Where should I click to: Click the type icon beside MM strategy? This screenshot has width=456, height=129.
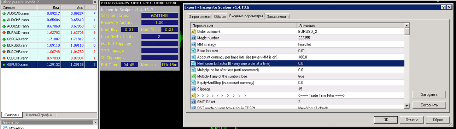tap(193, 44)
